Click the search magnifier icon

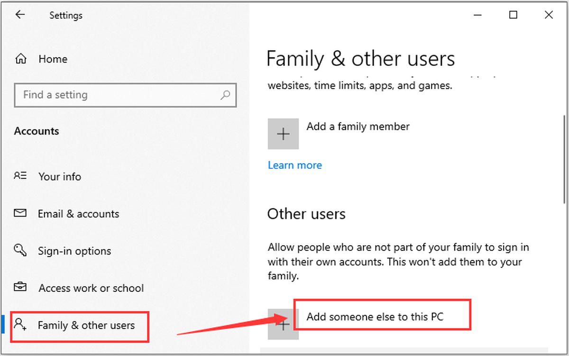pyautogui.click(x=226, y=95)
